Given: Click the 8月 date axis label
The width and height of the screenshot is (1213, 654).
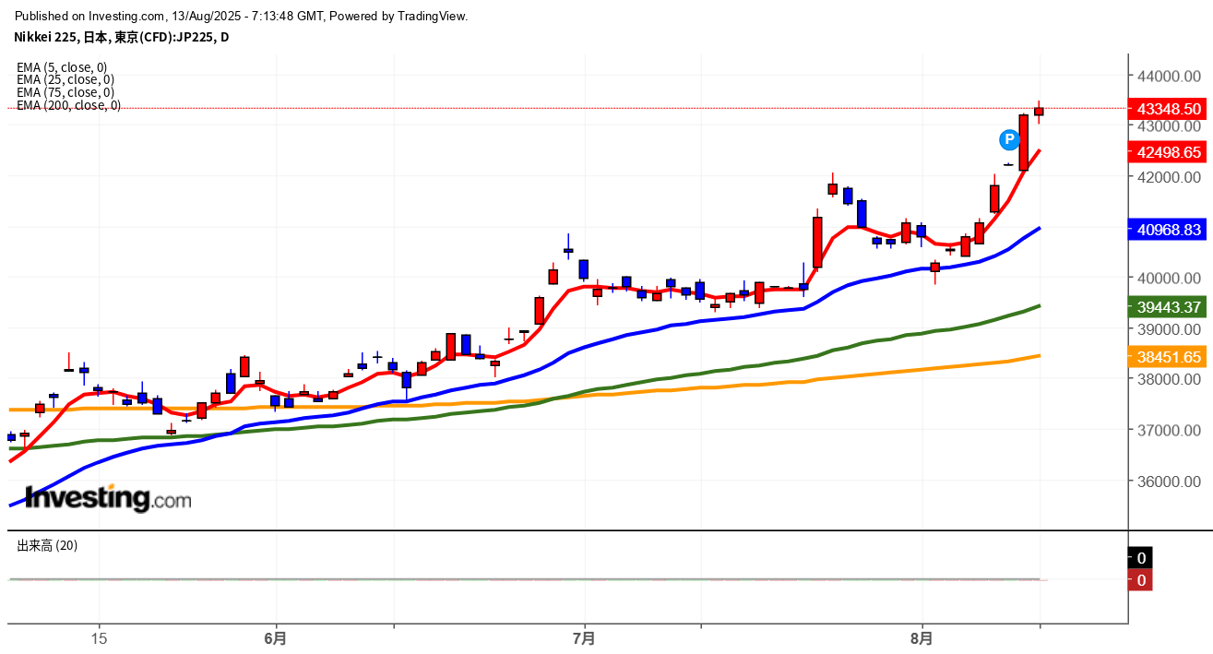Looking at the screenshot, I should [x=921, y=638].
